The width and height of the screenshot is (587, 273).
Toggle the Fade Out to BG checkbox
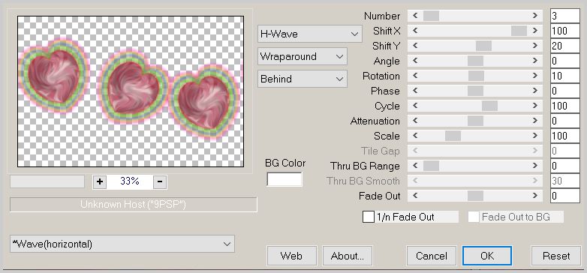(474, 217)
